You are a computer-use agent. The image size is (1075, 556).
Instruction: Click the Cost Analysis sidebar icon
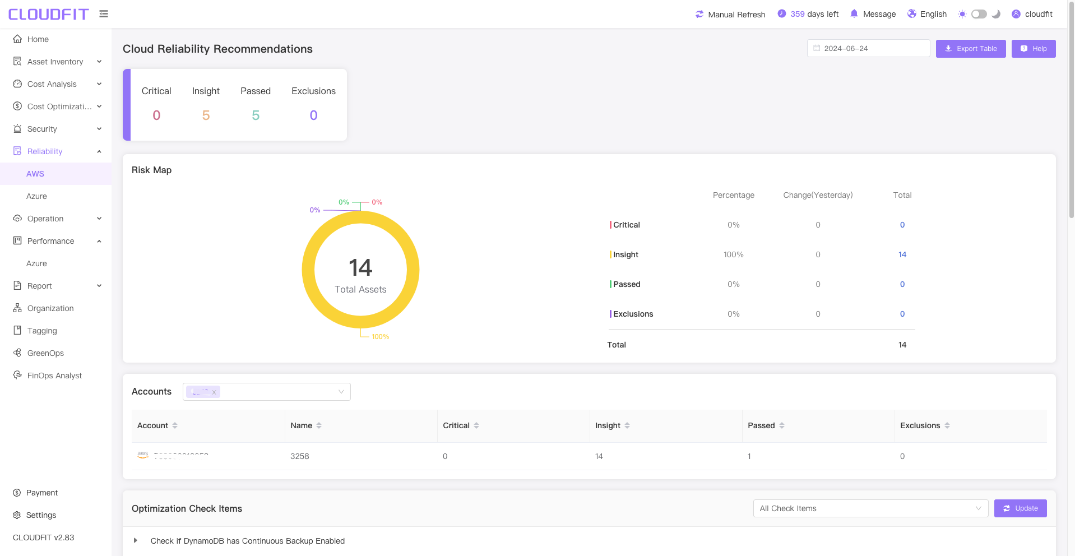click(17, 84)
